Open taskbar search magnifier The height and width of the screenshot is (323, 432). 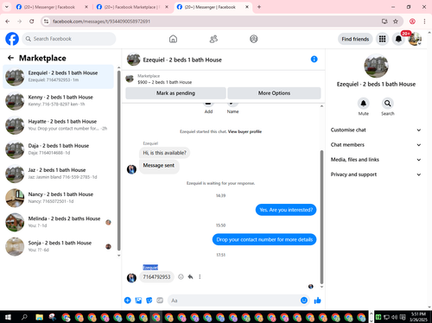tap(24, 317)
